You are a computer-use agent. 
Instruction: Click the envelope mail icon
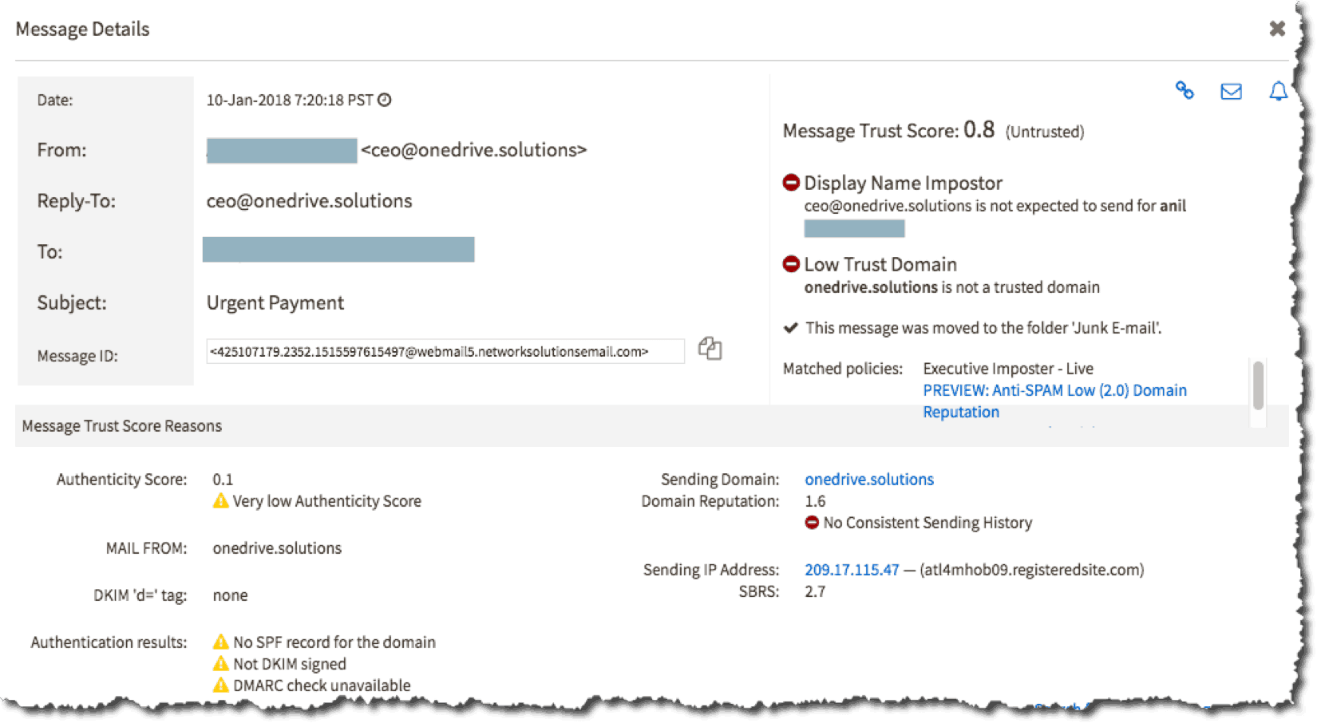(1231, 92)
